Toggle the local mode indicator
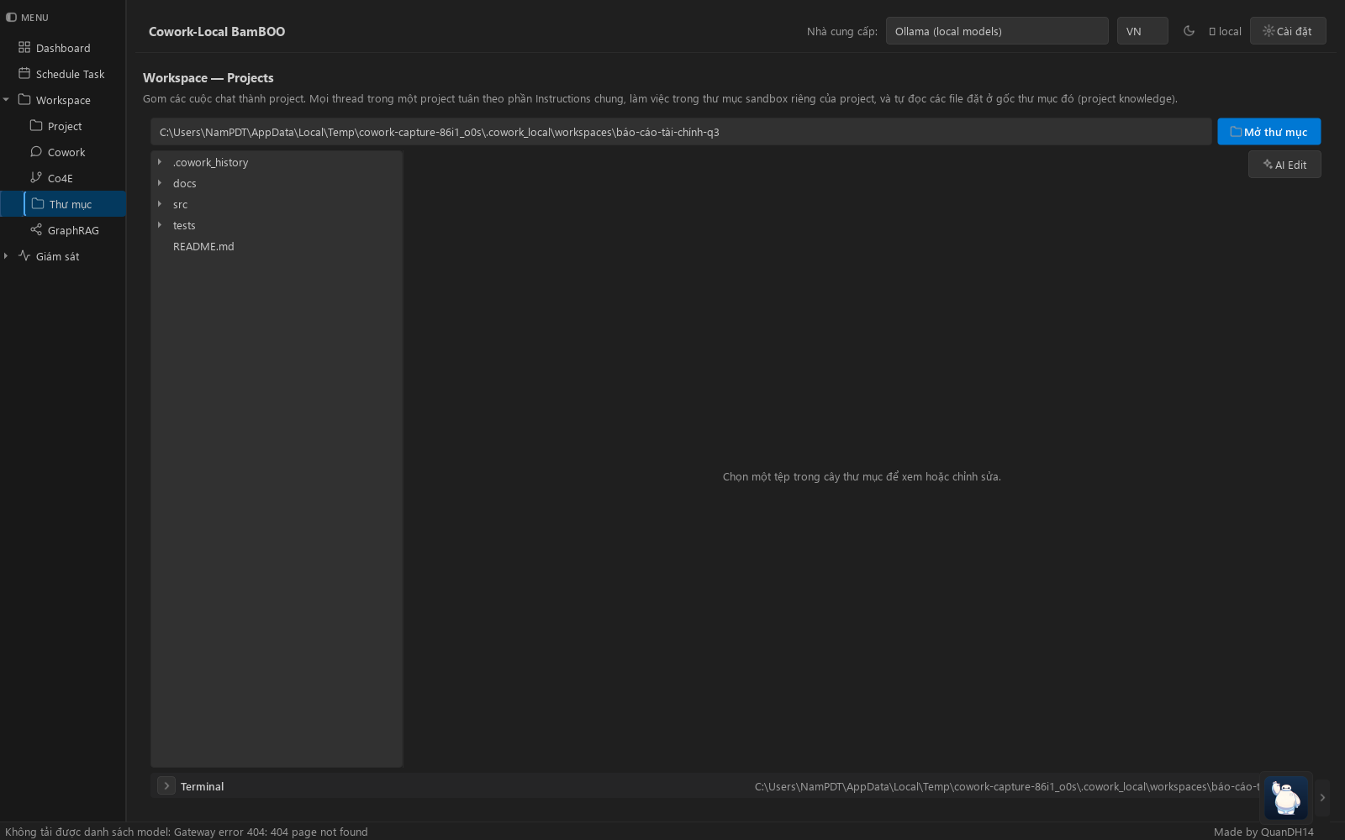 1225,31
